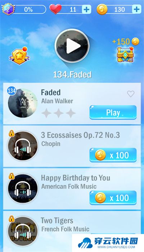
Task: Click the Play button for Faded
Action: pos(113,112)
